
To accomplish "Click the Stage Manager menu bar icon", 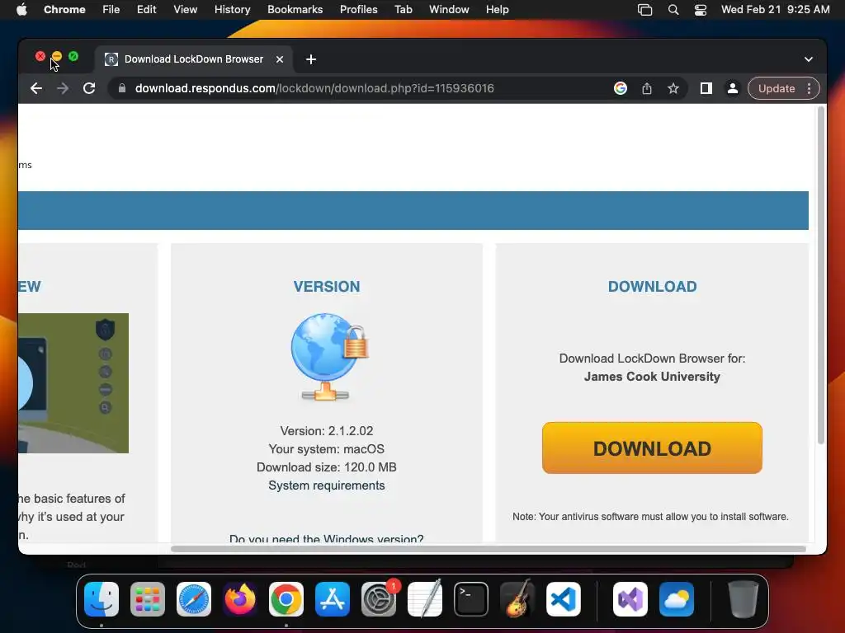I will pos(644,10).
